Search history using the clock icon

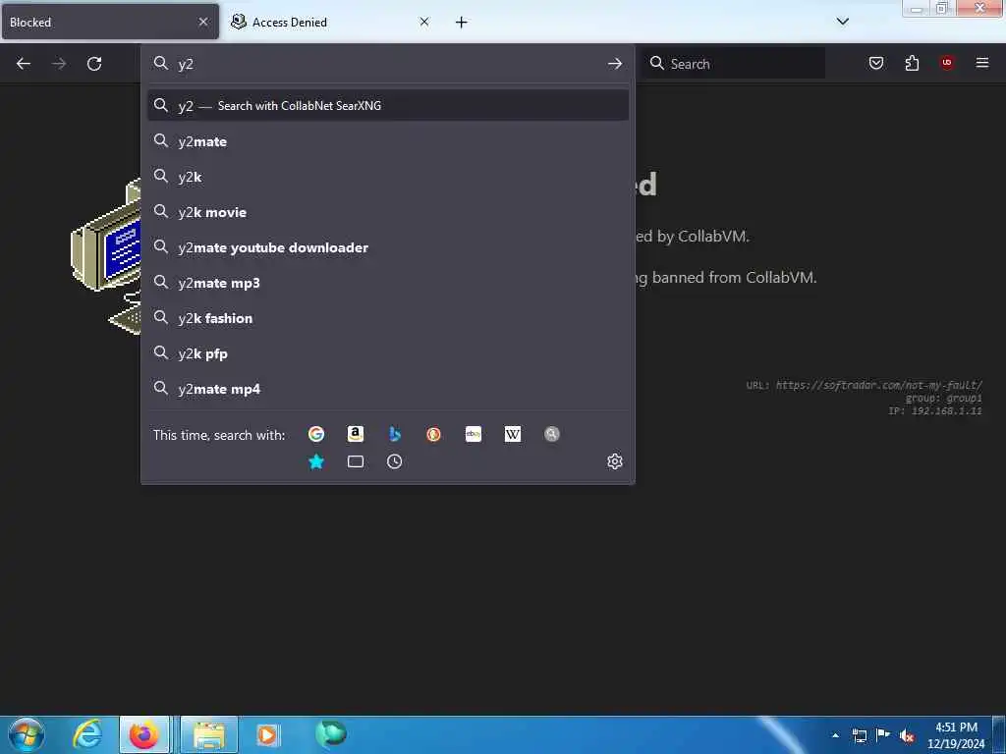395,461
